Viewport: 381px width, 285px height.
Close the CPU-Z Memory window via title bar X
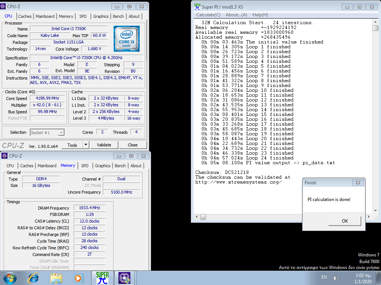pos(143,156)
